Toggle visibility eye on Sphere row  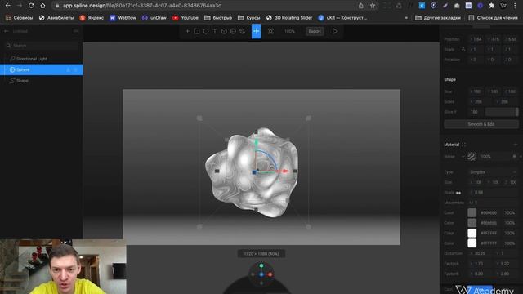76,69
